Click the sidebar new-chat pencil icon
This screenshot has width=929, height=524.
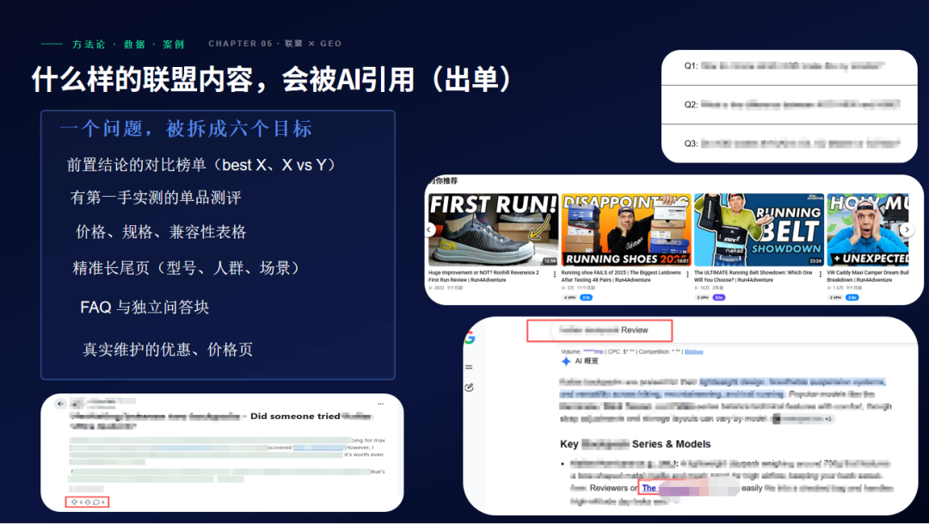pyautogui.click(x=469, y=387)
